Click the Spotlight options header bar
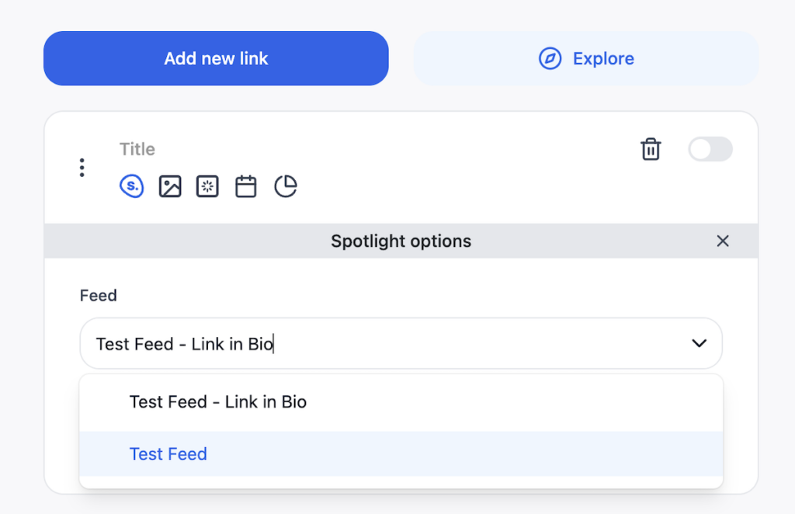The height and width of the screenshot is (514, 795). [x=401, y=241]
